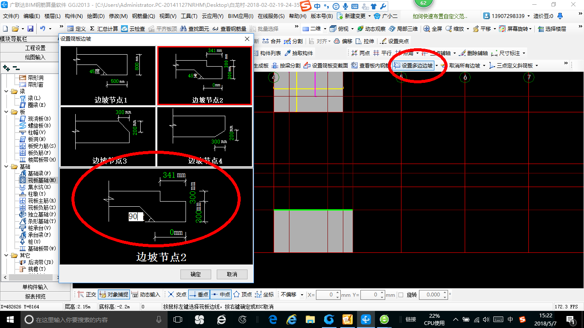The height and width of the screenshot is (328, 584).
Task: Open 查看钢筋量 rebar quantity viewer
Action: 230,29
